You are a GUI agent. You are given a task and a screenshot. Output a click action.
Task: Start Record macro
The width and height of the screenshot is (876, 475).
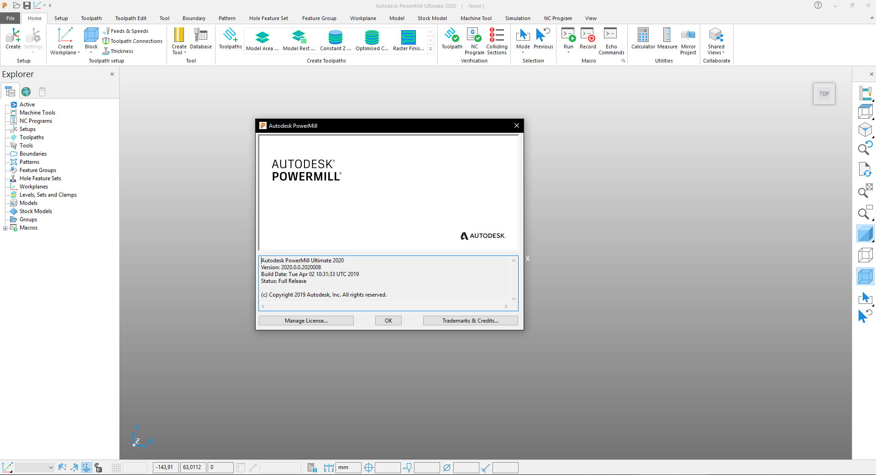[x=588, y=38]
